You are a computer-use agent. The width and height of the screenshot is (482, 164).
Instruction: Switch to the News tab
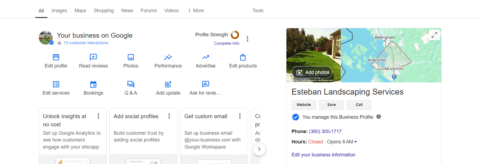click(x=127, y=11)
